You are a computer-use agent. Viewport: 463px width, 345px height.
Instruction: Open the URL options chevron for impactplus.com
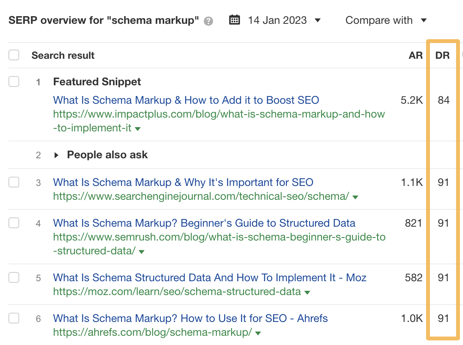pos(138,128)
